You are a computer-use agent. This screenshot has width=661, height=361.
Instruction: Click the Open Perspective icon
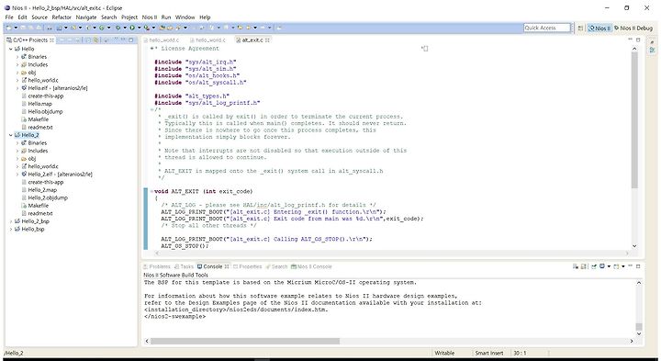pos(580,28)
